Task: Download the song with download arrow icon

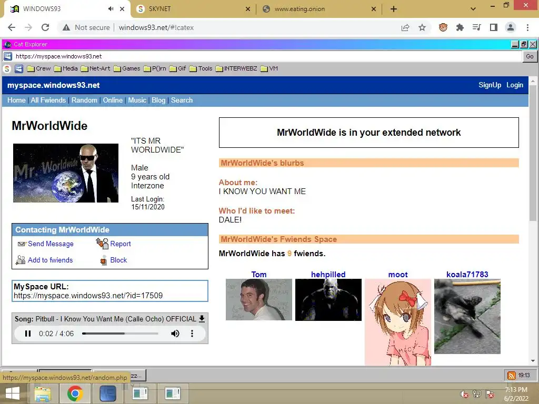Action: coord(202,319)
